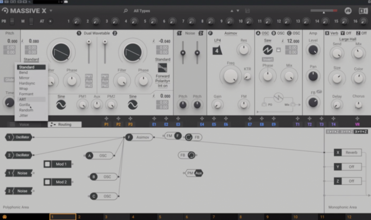
Task: Click the panel view toggle icon top right
Action: pyautogui.click(x=363, y=11)
